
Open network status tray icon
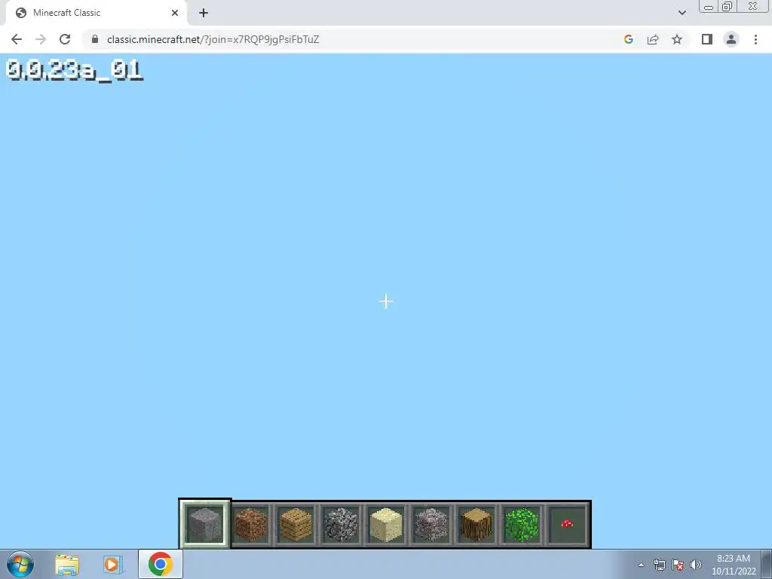pos(659,565)
